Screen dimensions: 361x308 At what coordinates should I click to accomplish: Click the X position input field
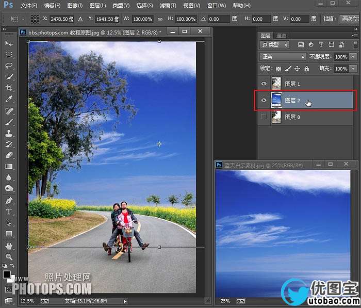(x=61, y=19)
